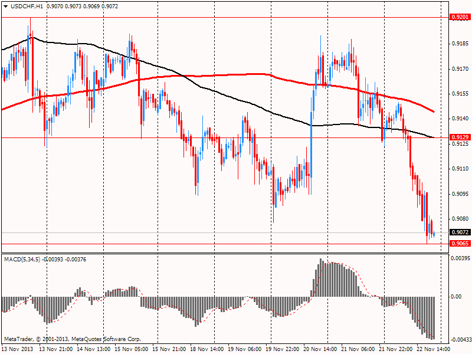Select the price scale value 0.9125
The height and width of the screenshot is (354, 472).
pyautogui.click(x=460, y=144)
